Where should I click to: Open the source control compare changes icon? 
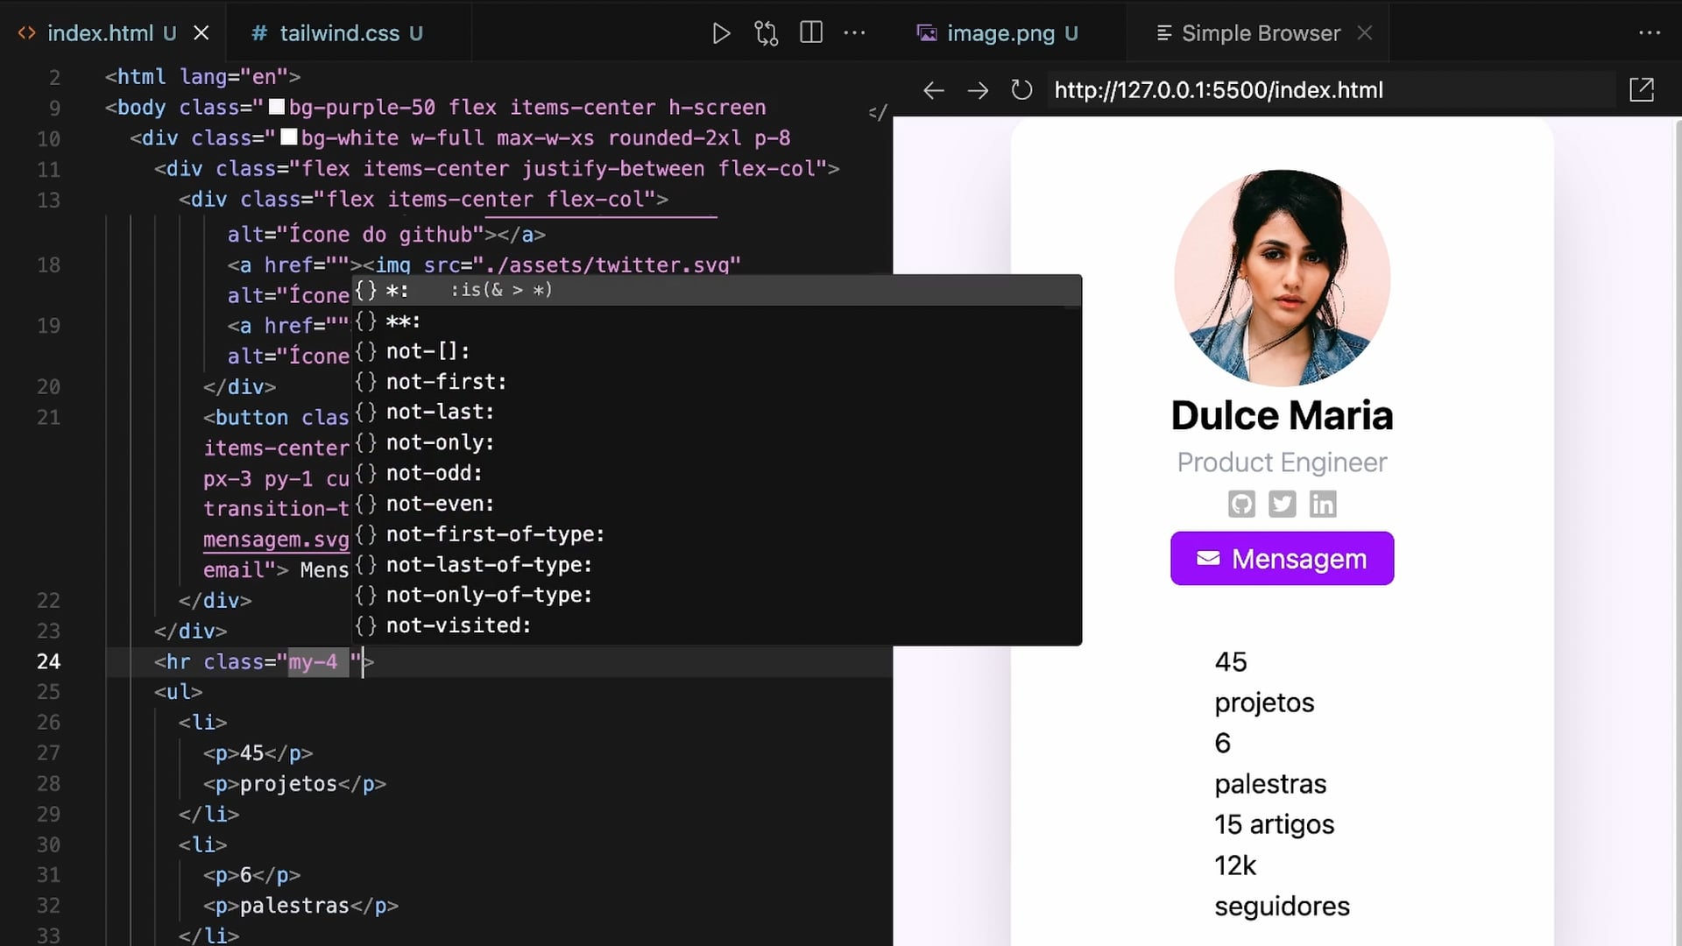tap(766, 33)
